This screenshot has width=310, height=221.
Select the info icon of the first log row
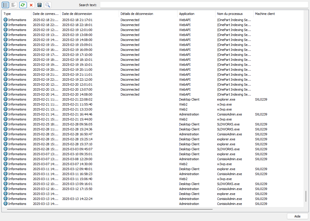coord(6,20)
